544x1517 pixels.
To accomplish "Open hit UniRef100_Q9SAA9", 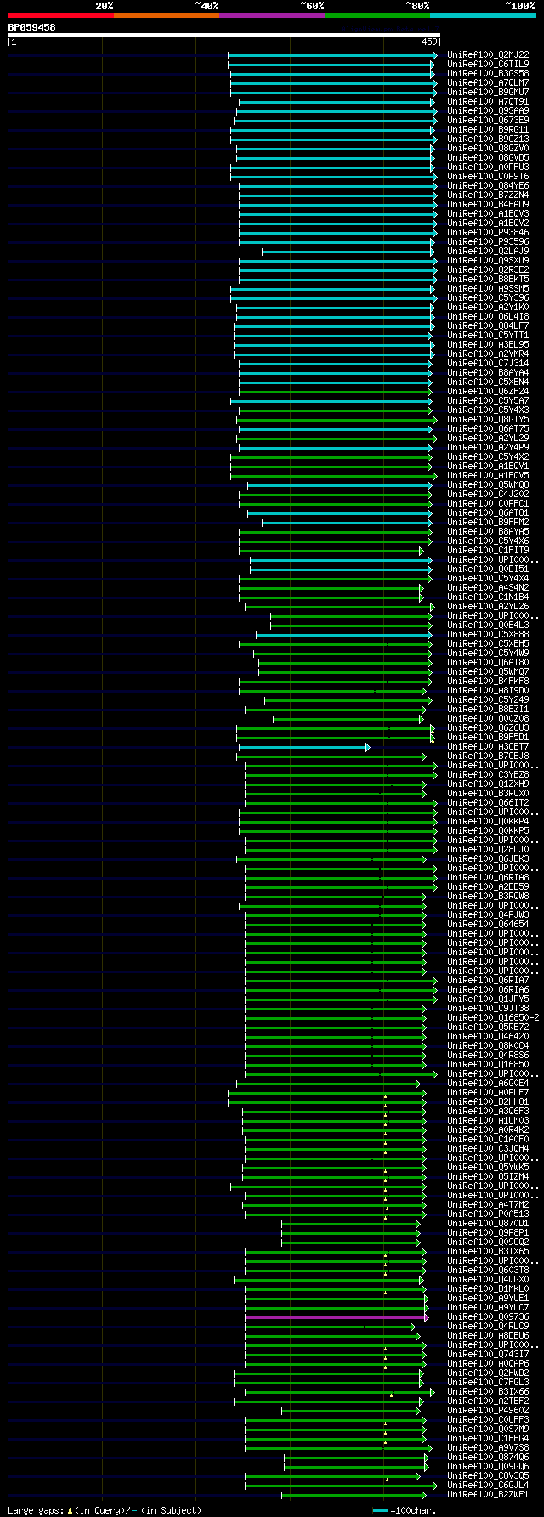I will pos(489,110).
